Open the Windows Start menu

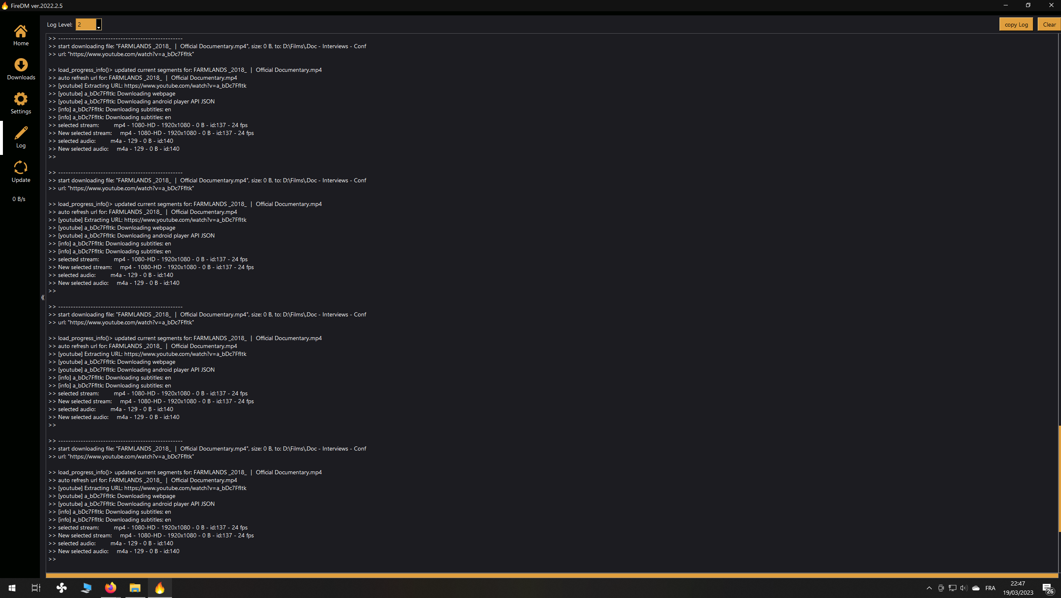12,588
